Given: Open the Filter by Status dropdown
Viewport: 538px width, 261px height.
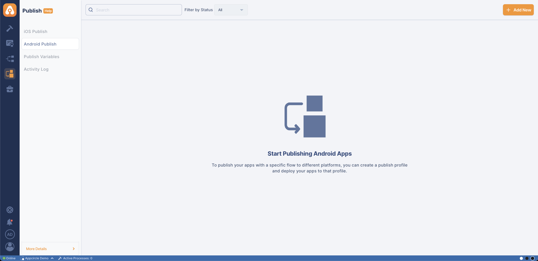Looking at the screenshot, I should (x=231, y=10).
